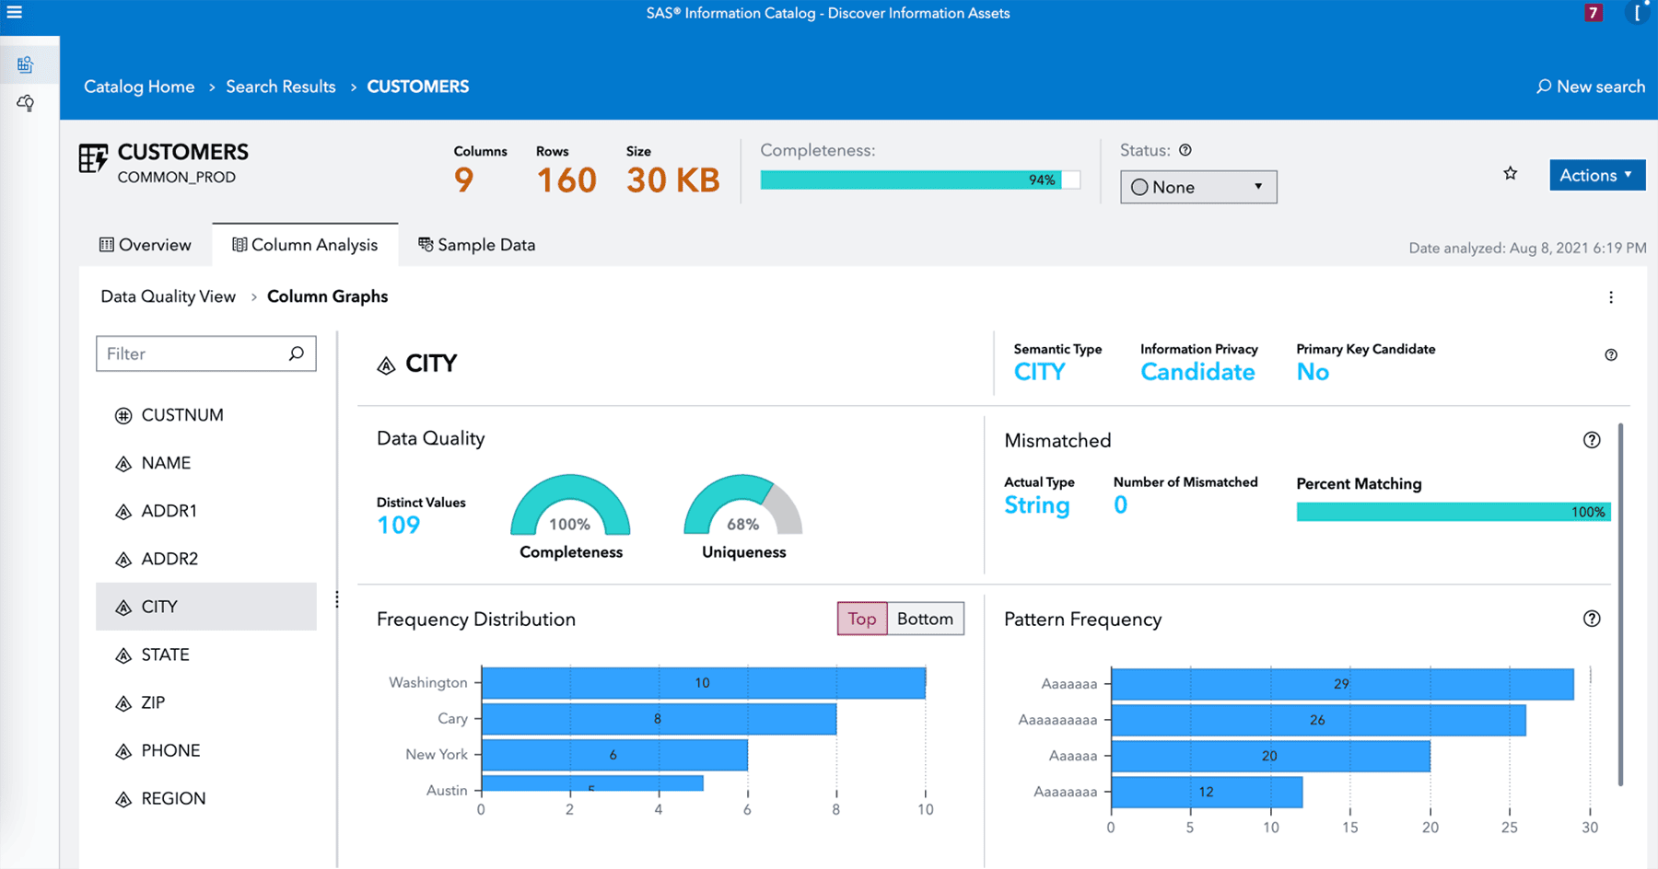Open the Overview tab
The image size is (1658, 869).
(145, 244)
